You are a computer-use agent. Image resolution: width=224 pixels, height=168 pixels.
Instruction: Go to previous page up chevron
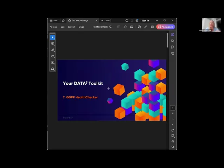[x=173, y=119]
